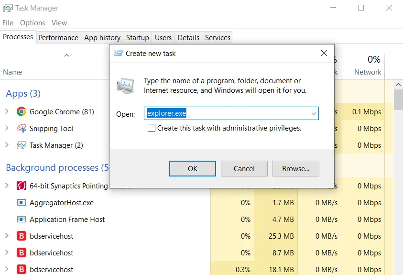Expand the Google Chrome (81) group

(x=7, y=111)
